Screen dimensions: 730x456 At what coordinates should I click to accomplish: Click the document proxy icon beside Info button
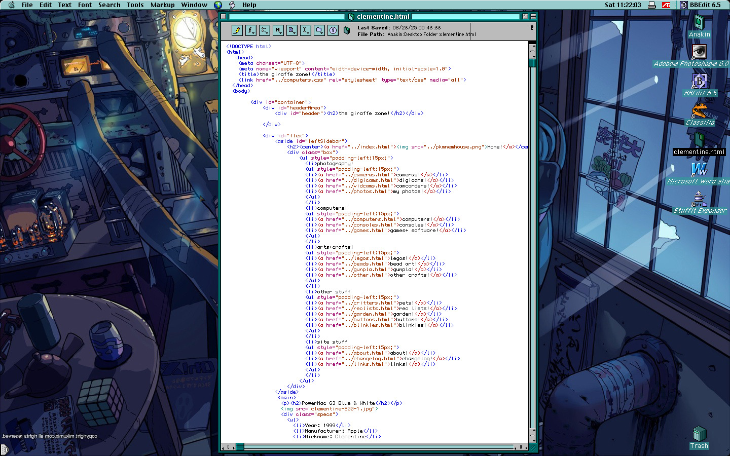[x=347, y=30]
